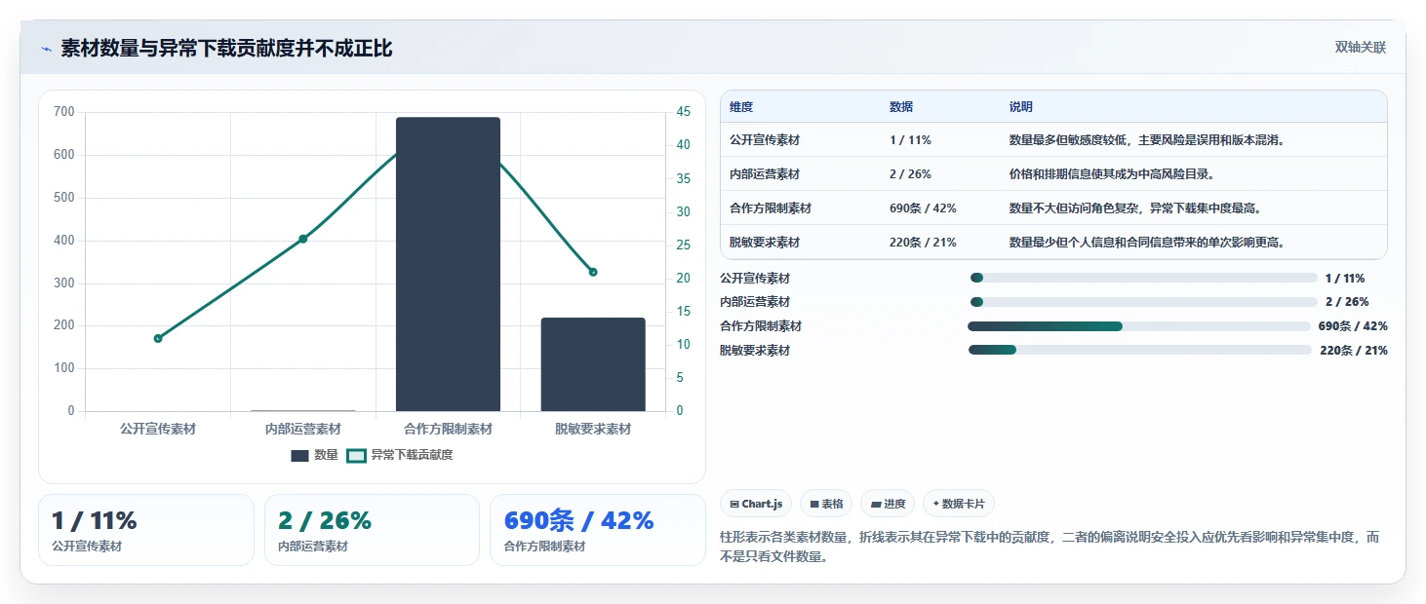Open the 690条 / 42% data card
The width and height of the screenshot is (1426, 604).
tap(597, 530)
